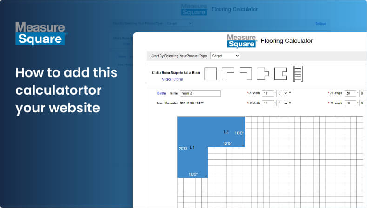Click the L1 Width feet field
This screenshot has width=367, height=208.
267,93
